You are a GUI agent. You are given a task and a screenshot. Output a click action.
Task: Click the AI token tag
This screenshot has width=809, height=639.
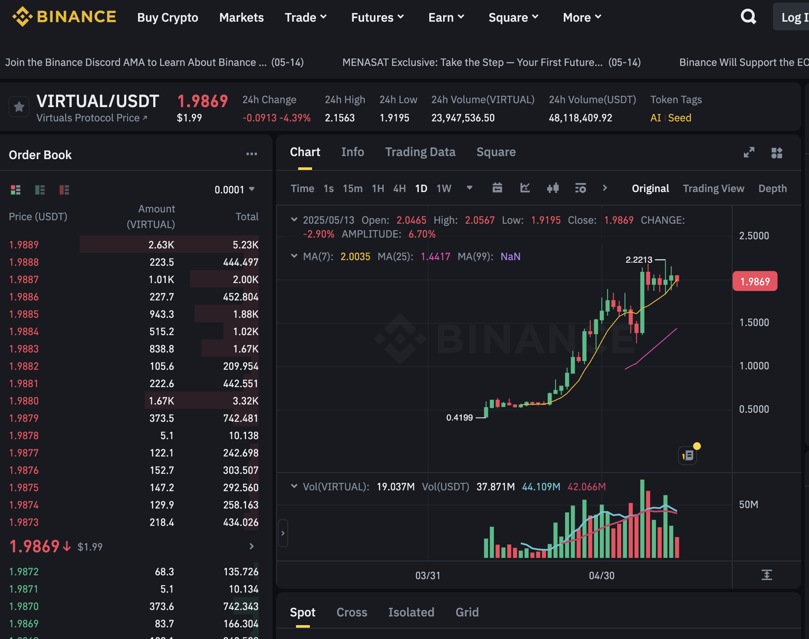pos(655,118)
